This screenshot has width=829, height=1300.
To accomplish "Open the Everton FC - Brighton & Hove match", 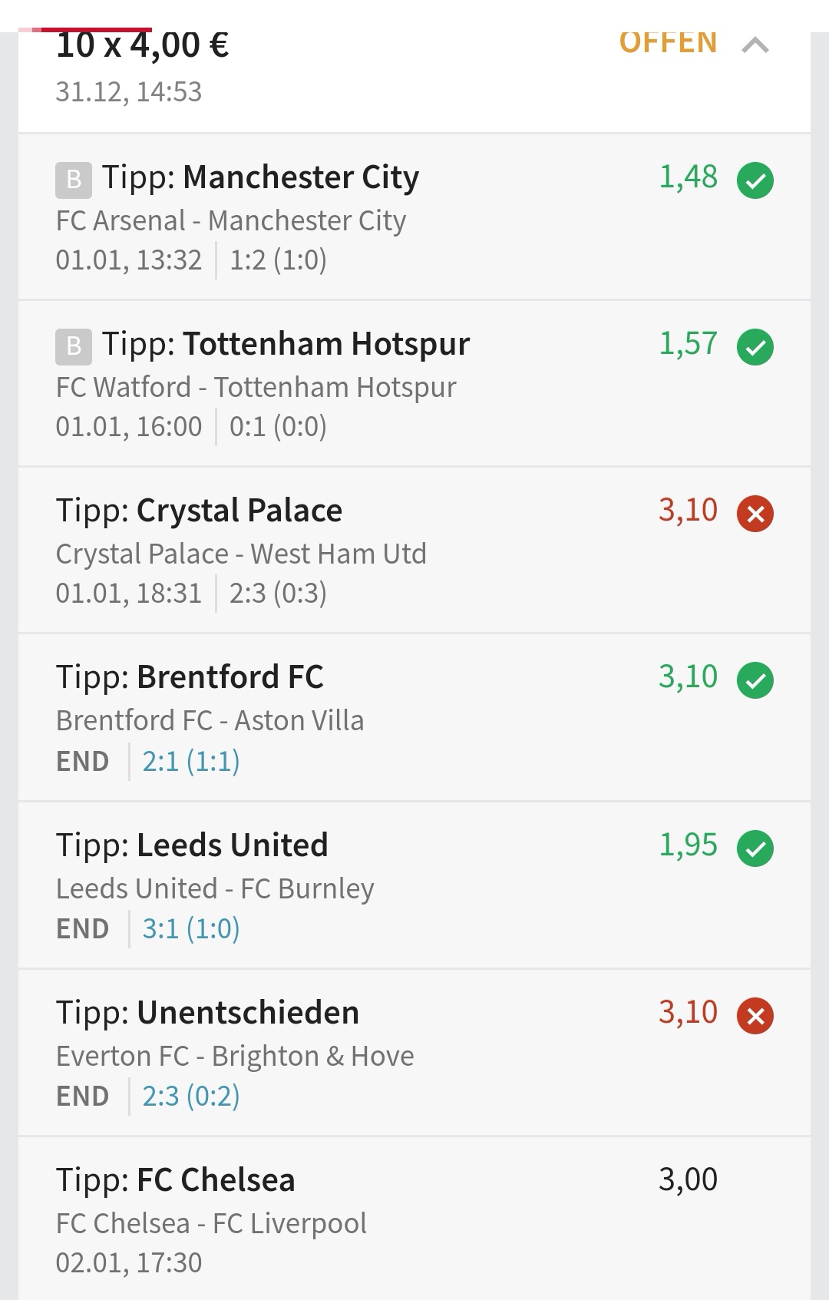I will pos(235,1056).
